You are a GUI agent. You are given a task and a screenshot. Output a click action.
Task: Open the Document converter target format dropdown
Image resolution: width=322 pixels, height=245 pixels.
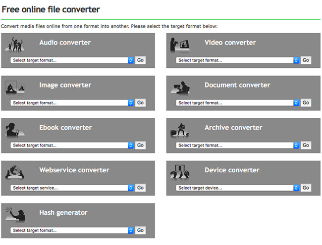coord(237,102)
